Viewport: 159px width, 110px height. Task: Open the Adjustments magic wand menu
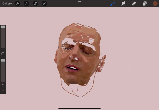[x=26, y=4]
